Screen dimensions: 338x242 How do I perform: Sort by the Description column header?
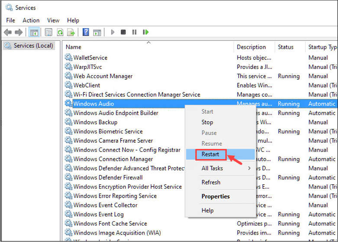(254, 47)
